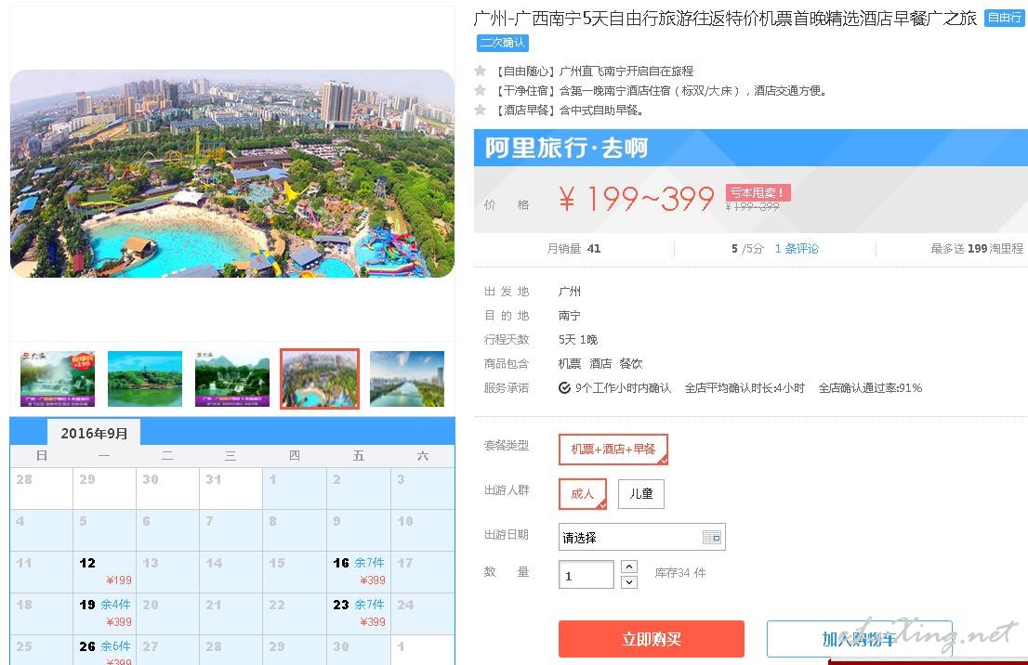Decrease quantity with the down arrow
The width and height of the screenshot is (1028, 665).
click(x=628, y=581)
